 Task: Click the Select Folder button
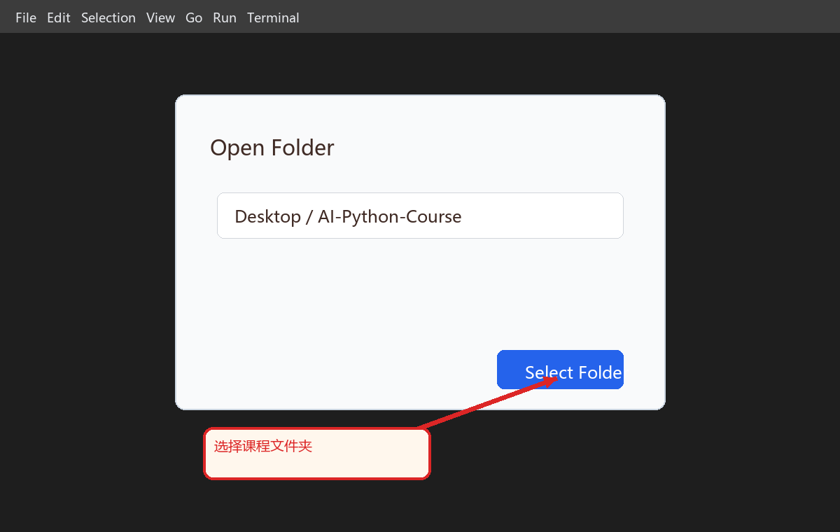560,370
